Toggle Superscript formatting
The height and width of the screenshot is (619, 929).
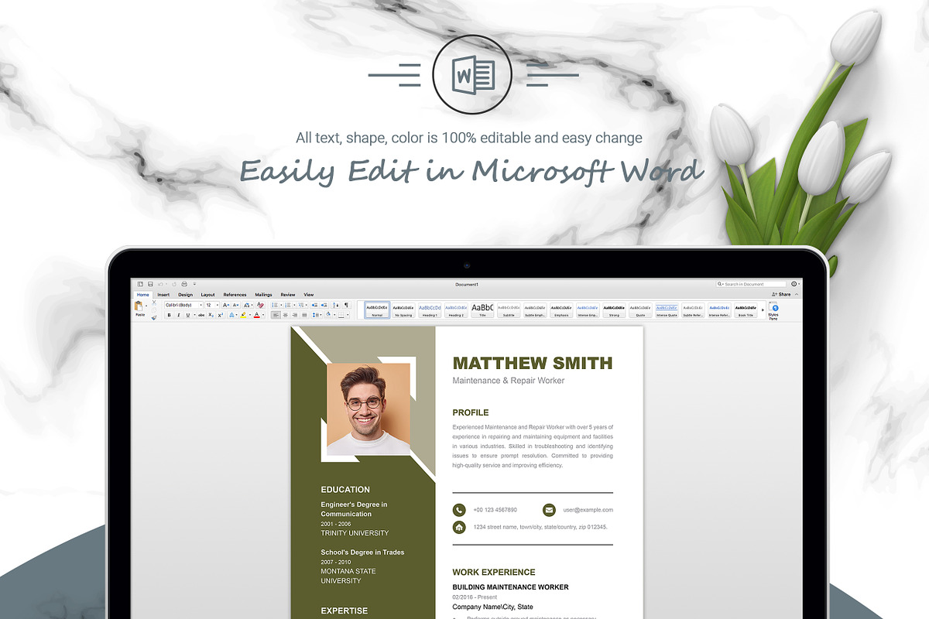(221, 315)
